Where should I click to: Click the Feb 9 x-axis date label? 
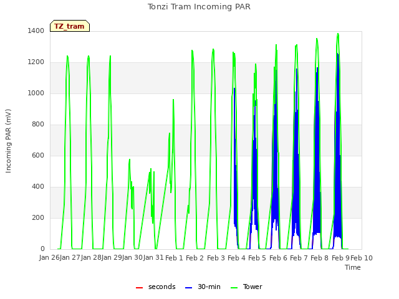click(x=341, y=258)
